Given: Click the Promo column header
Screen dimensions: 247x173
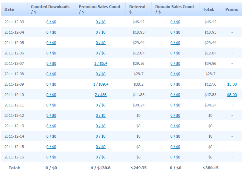Looking at the screenshot, I should click(232, 9).
